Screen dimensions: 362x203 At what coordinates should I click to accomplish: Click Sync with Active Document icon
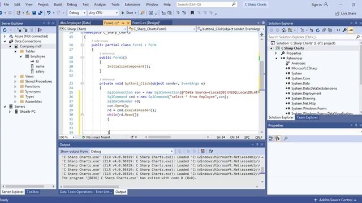tap(312, 30)
